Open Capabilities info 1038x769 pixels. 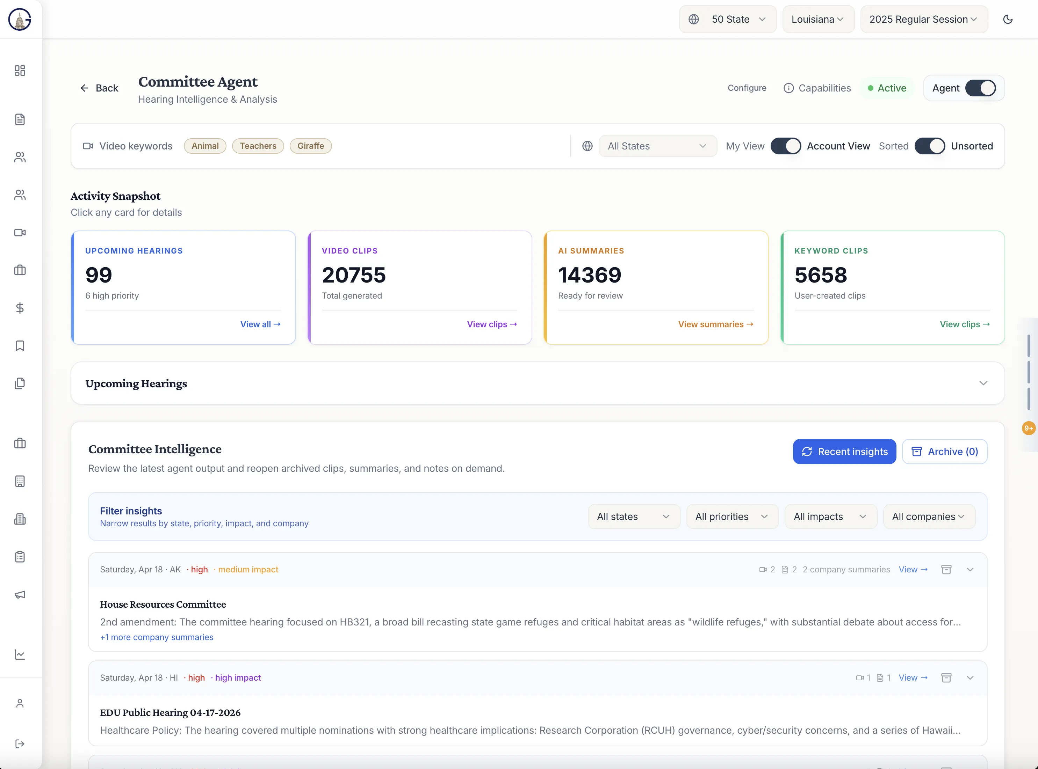817,88
